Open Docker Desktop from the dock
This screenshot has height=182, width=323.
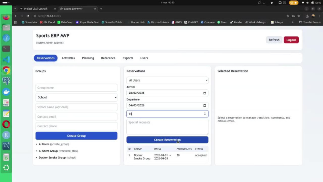tap(6, 92)
